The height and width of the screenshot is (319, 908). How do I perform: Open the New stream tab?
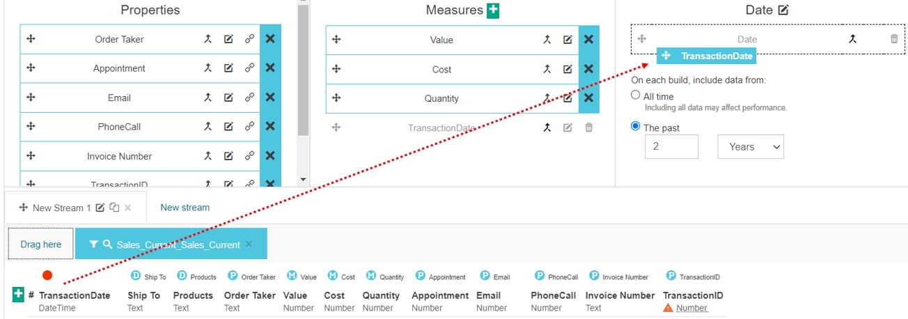[x=185, y=208]
